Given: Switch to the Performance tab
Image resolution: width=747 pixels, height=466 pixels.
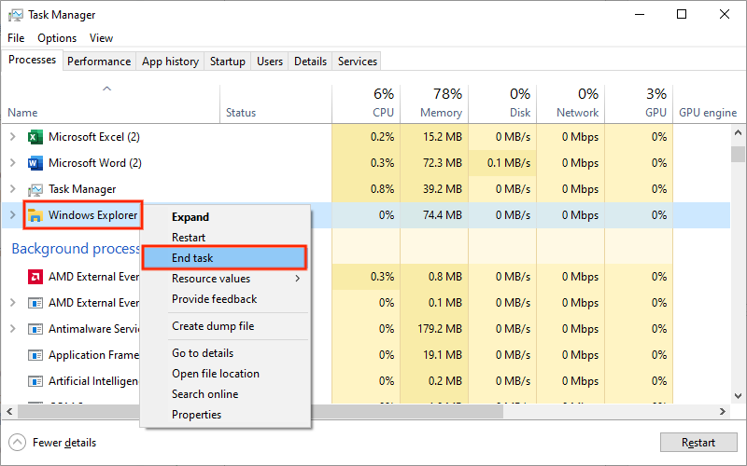Looking at the screenshot, I should [99, 62].
